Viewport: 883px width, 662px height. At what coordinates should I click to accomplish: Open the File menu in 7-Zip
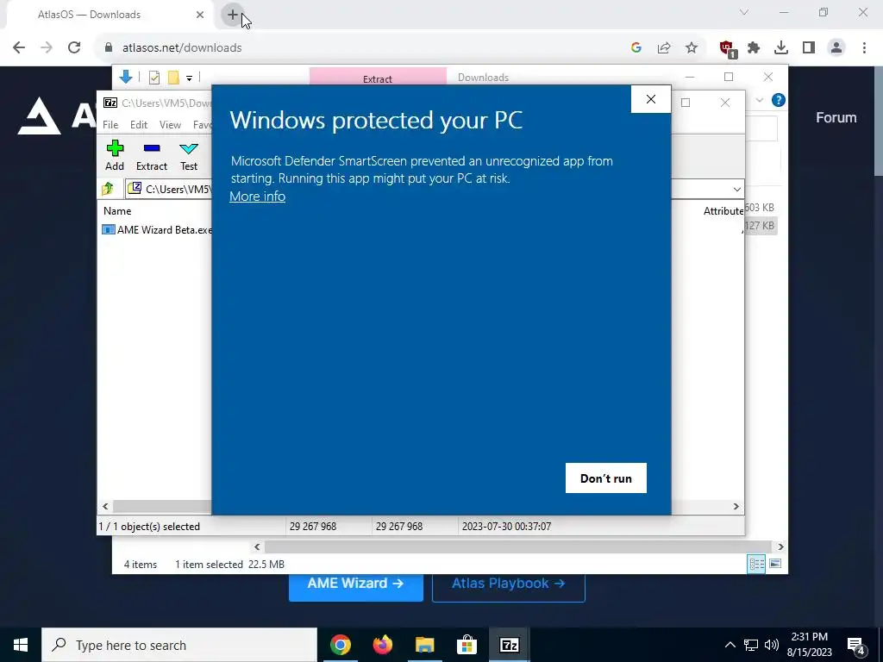tap(110, 124)
